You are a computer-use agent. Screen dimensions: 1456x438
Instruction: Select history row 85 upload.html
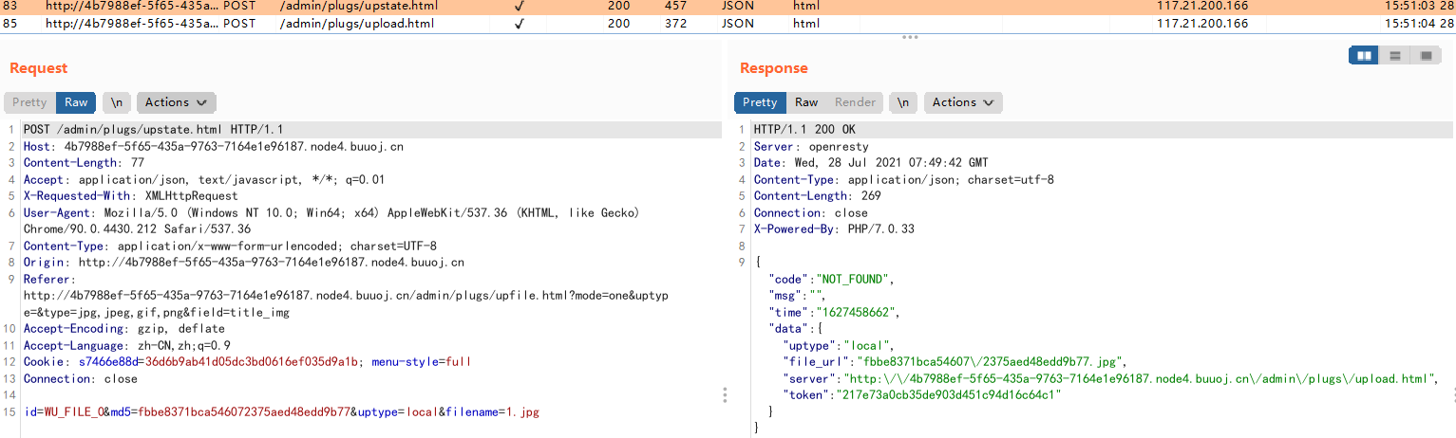click(x=728, y=23)
